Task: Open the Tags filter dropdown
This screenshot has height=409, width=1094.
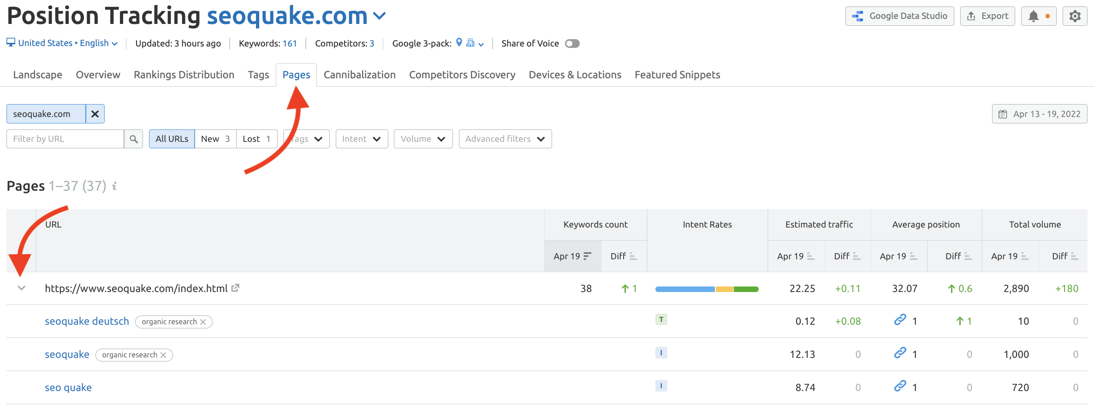Action: [x=307, y=139]
